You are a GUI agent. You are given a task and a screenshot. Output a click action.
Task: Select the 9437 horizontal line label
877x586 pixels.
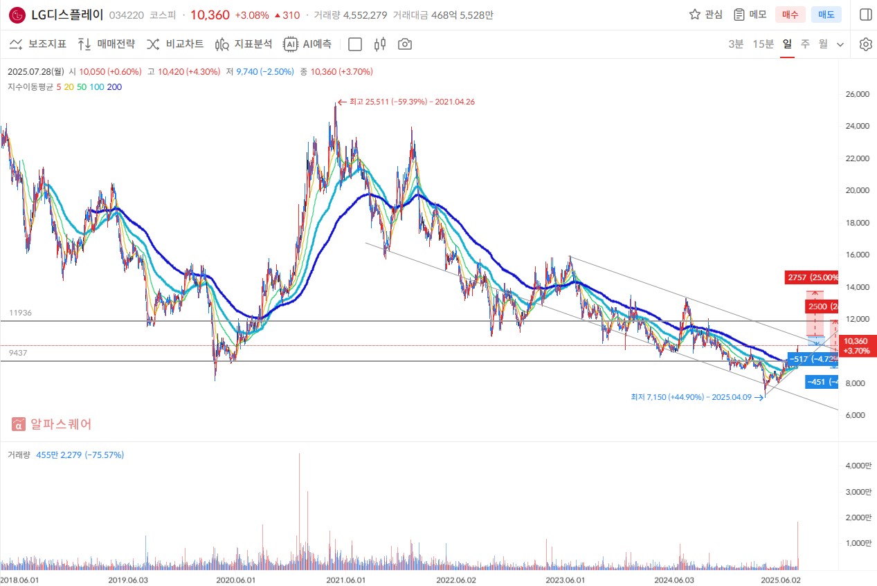pos(17,353)
